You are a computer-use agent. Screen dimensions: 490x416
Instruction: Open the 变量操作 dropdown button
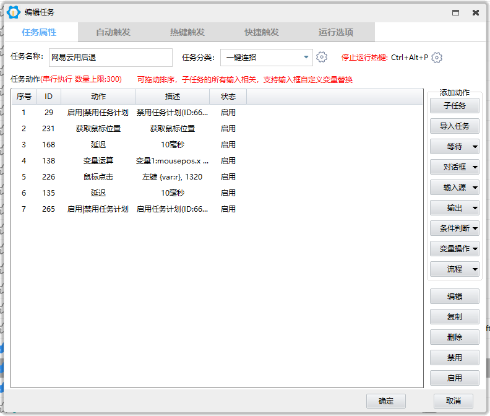tap(455, 249)
